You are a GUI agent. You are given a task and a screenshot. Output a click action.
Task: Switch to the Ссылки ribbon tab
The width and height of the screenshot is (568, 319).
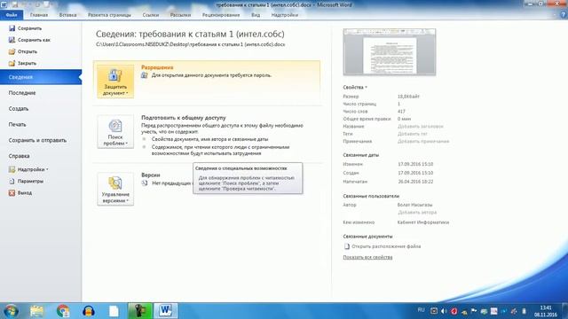pyautogui.click(x=151, y=15)
